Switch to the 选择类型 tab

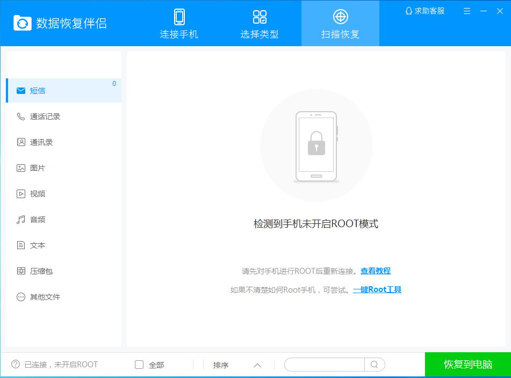point(260,24)
